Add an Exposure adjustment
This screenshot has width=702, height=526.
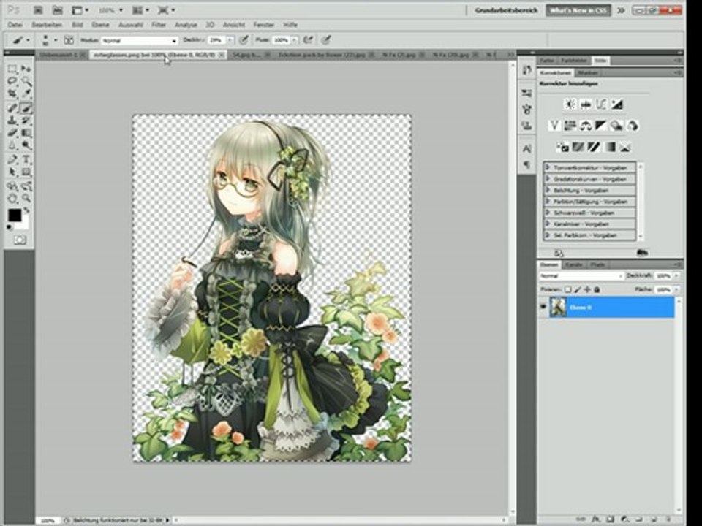[617, 104]
